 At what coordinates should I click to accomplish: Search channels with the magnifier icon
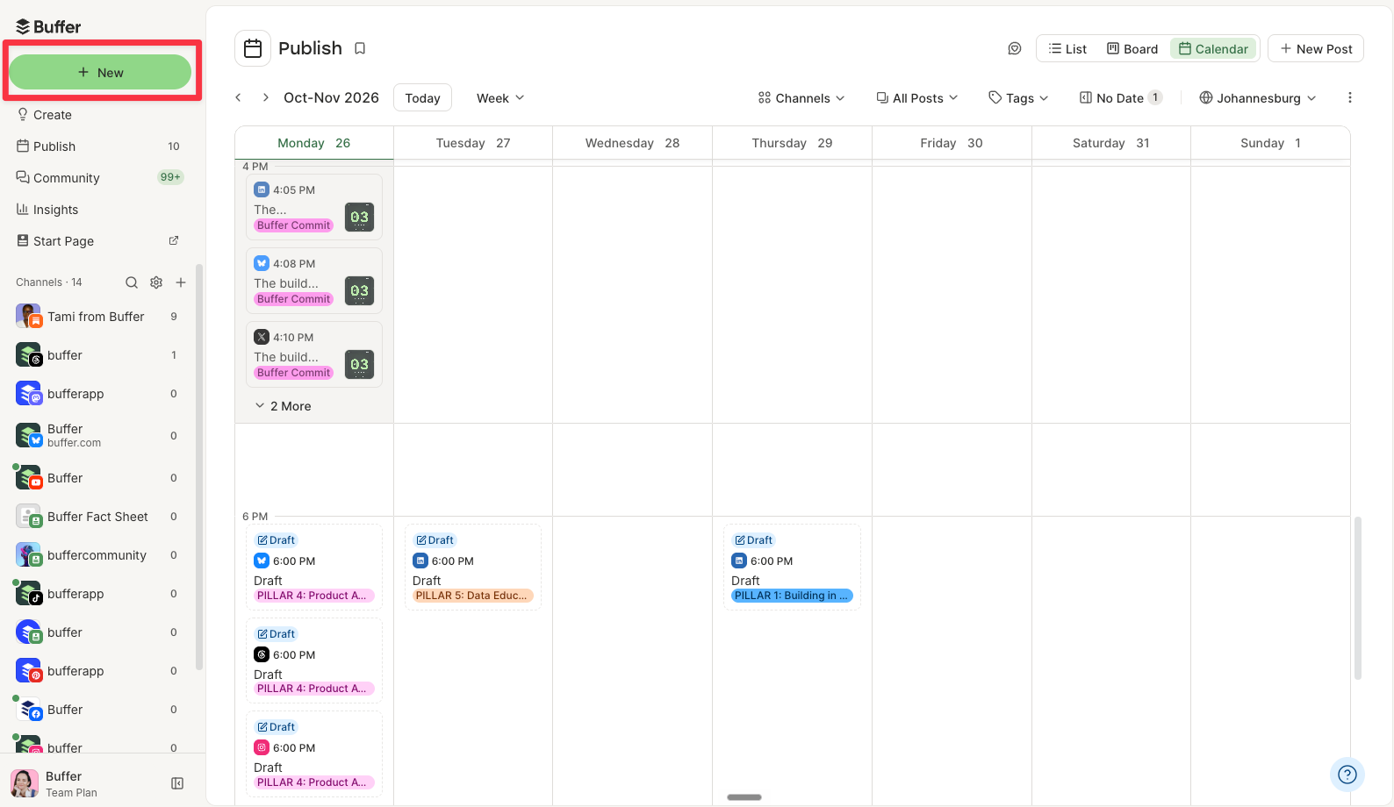[132, 282]
